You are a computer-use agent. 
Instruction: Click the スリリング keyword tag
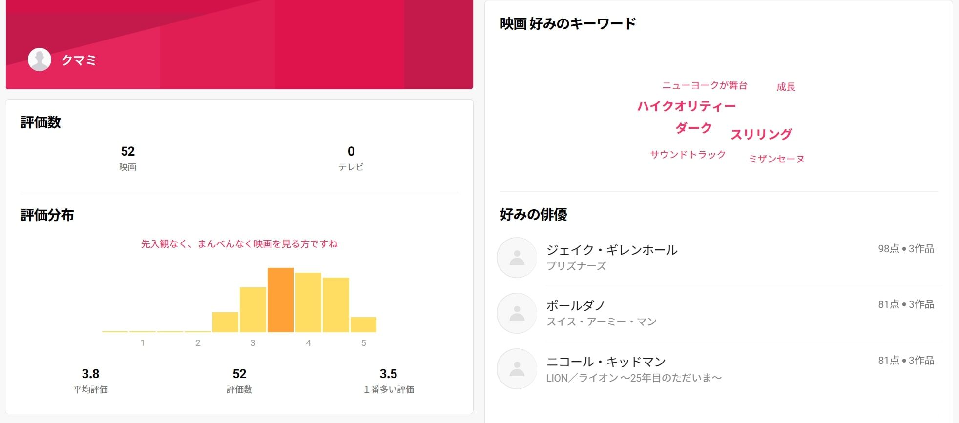click(x=761, y=134)
